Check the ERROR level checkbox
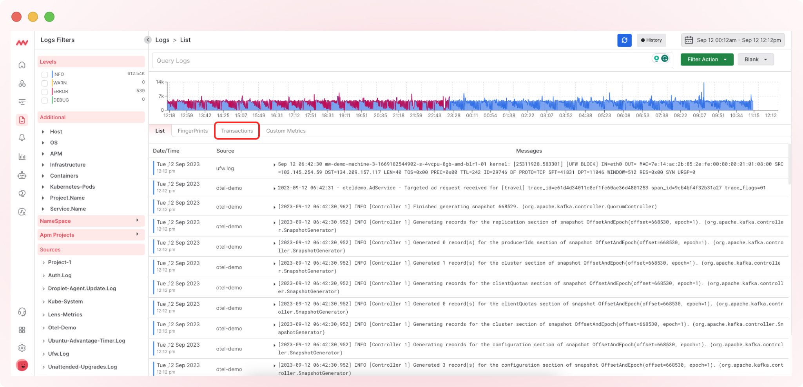Screen dimensions: 803x387 pyautogui.click(x=45, y=92)
